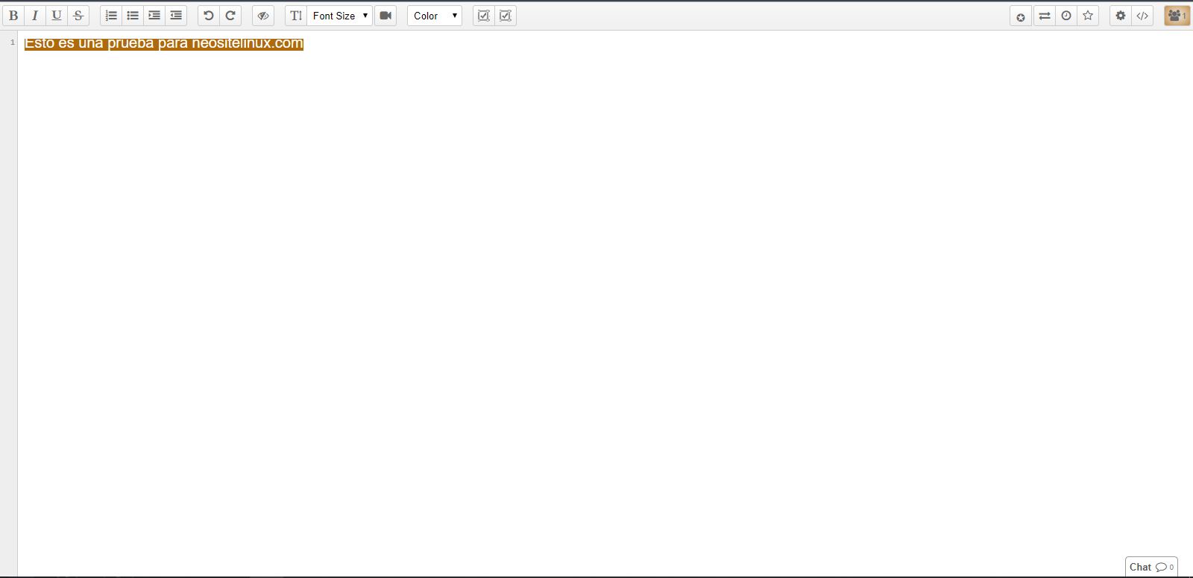
Task: Open the timeslider history clock
Action: [x=1066, y=16]
